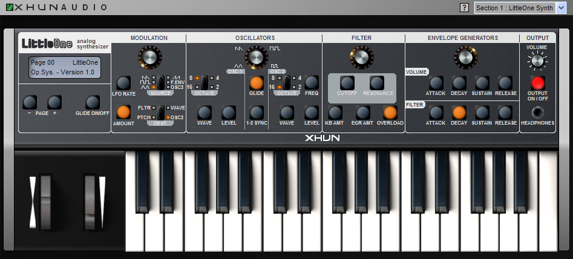Go to previous page with minus button
The width and height of the screenshot is (573, 259).
pos(30,102)
